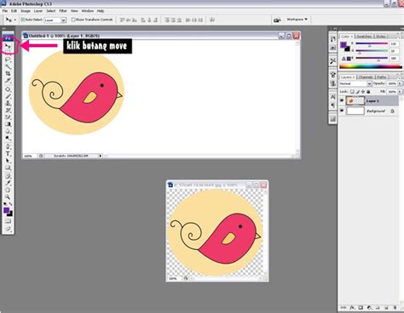Hide the Background layer eye icon
This screenshot has height=313, width=404.
pos(342,111)
